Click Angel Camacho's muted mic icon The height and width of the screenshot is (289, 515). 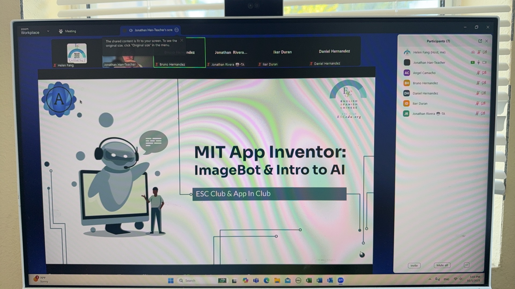478,73
